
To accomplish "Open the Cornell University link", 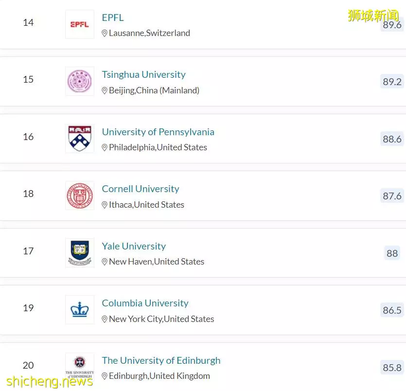I will click(141, 189).
